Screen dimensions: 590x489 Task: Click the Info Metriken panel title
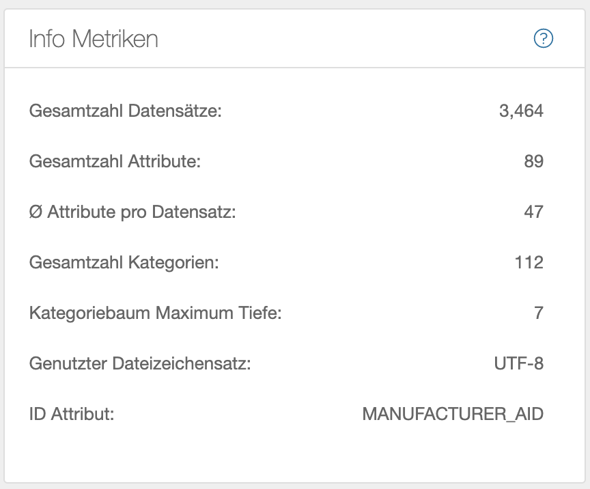93,39
